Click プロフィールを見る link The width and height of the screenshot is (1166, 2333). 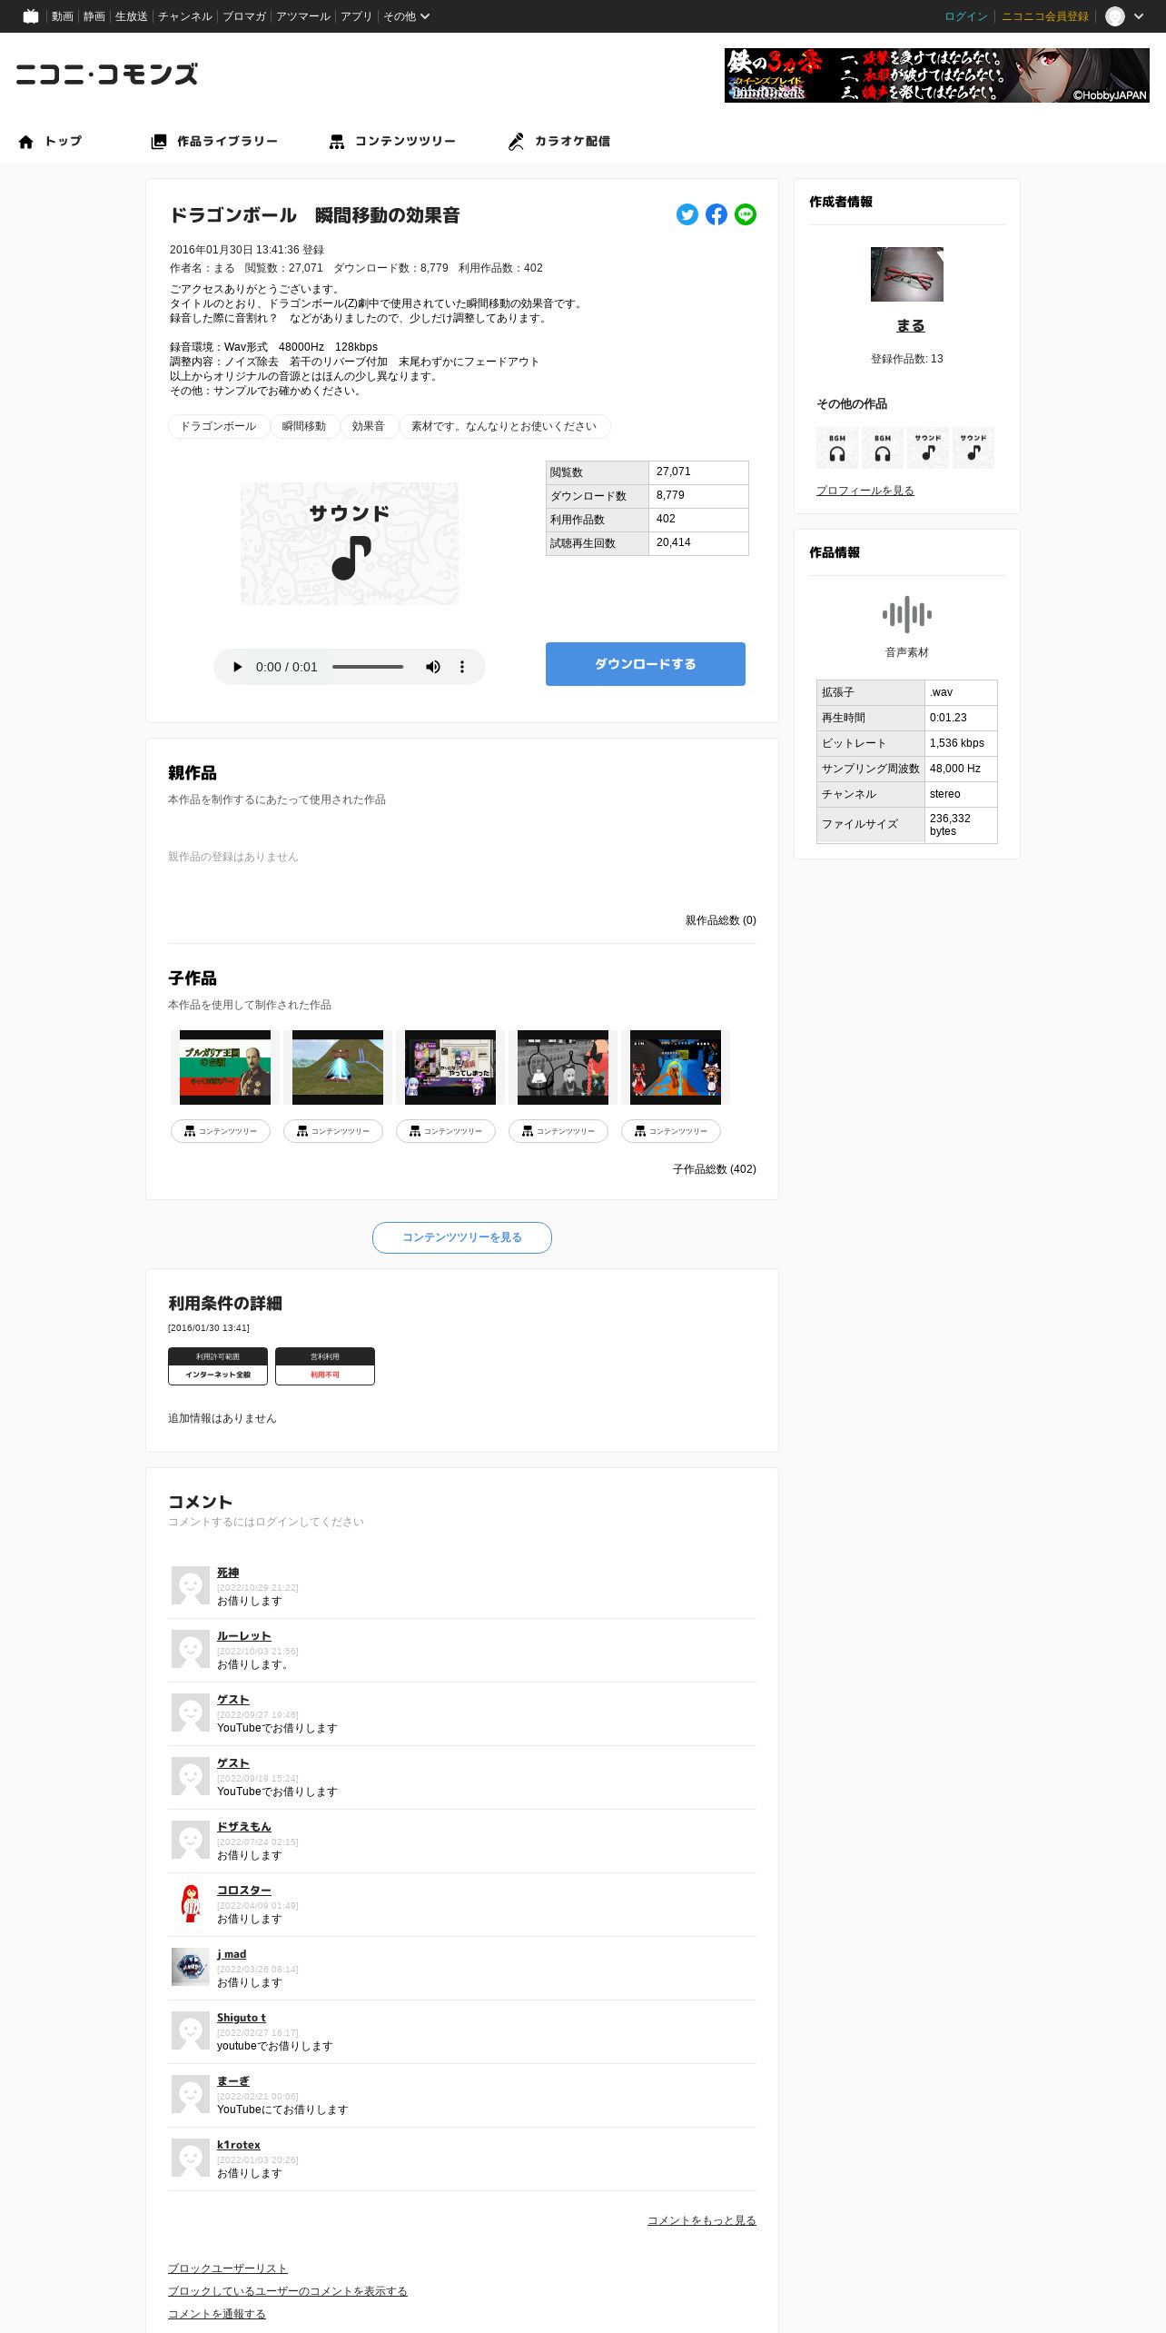(x=865, y=491)
